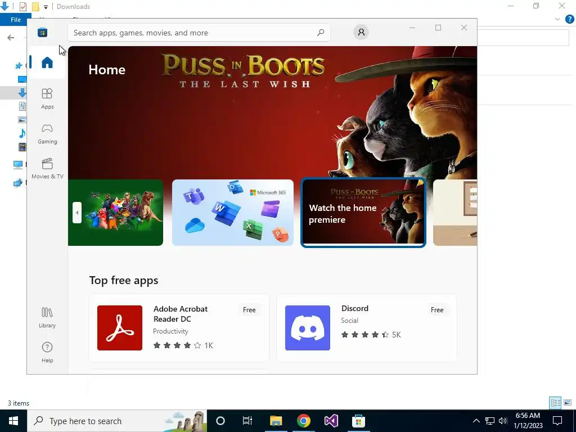Show previous carousel item with left arrow
Screen dimensions: 576x432
coord(76,212)
